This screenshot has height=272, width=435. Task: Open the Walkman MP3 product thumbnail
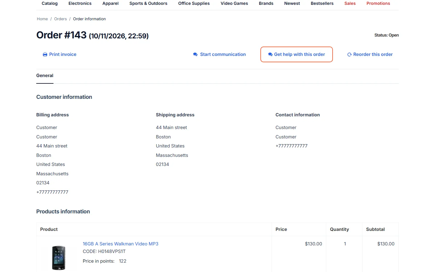coord(59,258)
